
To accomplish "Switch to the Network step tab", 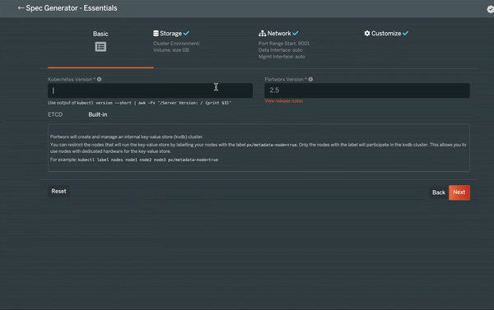I will point(279,34).
